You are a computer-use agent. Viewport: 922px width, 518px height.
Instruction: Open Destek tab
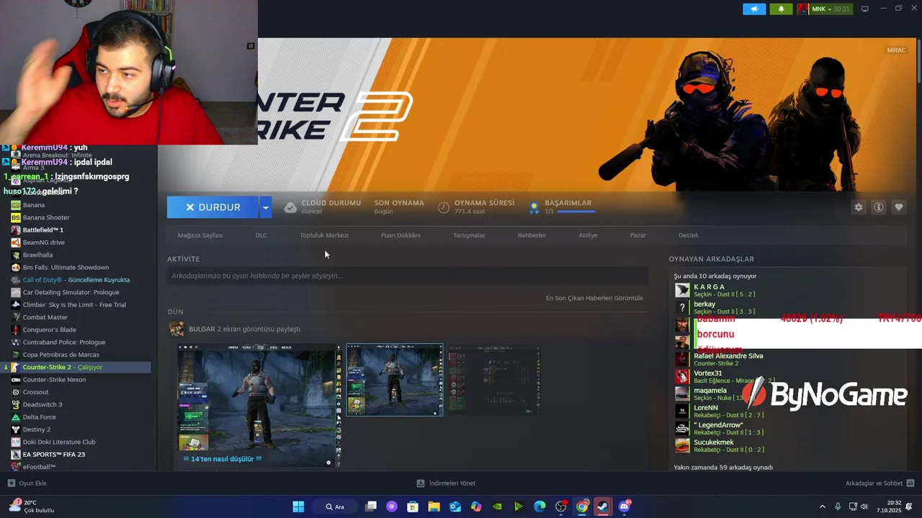689,235
